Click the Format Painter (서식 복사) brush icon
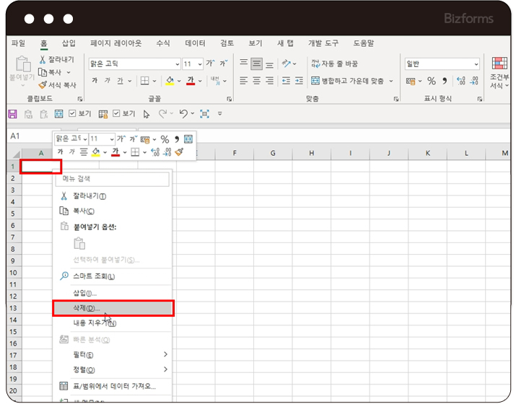This screenshot has width=516, height=404. pos(43,84)
